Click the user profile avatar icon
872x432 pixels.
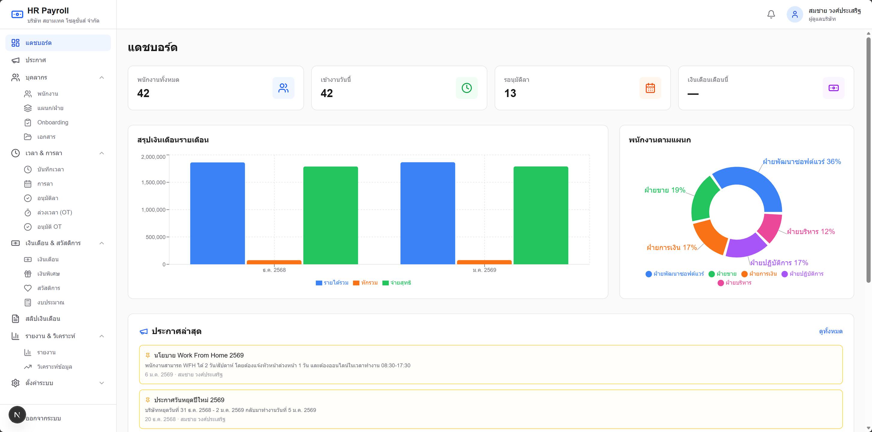(x=795, y=14)
